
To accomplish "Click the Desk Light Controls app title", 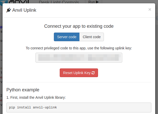I will [x=59, y=2].
